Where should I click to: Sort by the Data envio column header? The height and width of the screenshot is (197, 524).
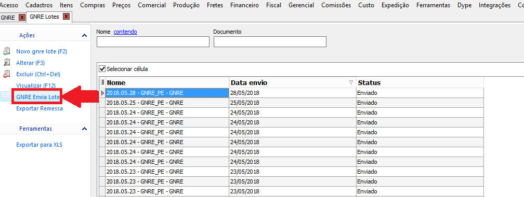pos(293,82)
